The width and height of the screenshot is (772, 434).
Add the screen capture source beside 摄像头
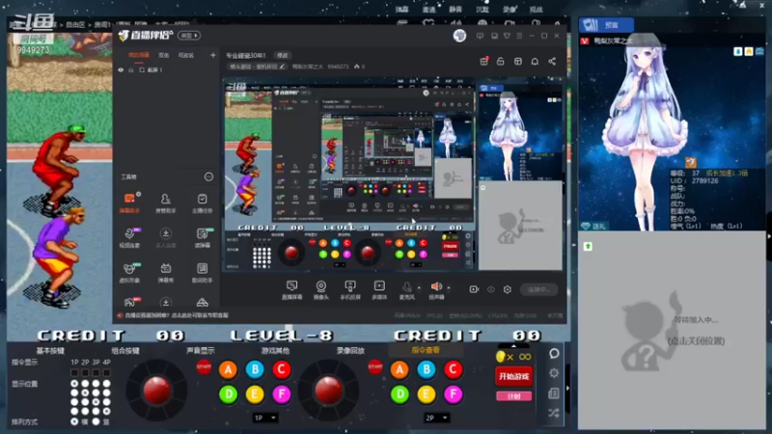click(292, 290)
